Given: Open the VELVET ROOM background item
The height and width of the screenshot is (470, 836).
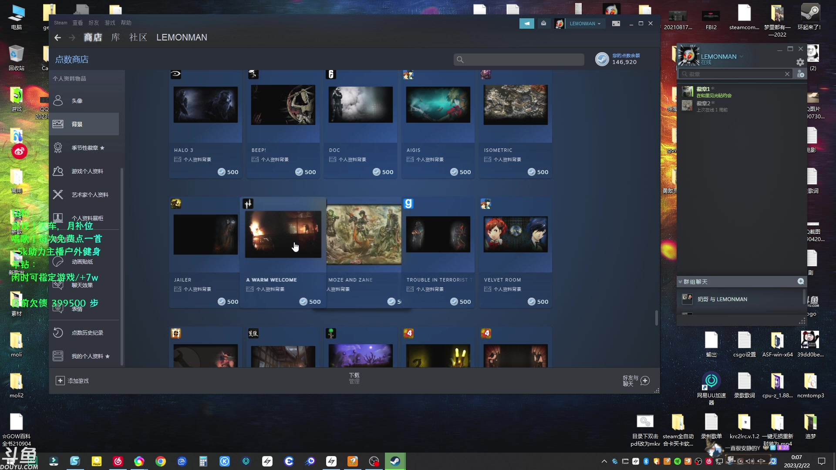Looking at the screenshot, I should coord(516,252).
